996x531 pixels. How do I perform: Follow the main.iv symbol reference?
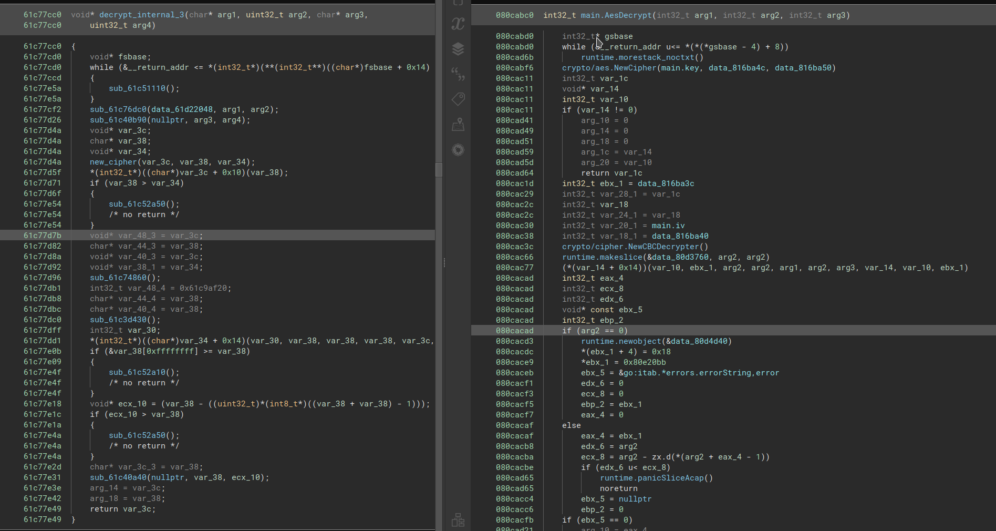tap(668, 226)
